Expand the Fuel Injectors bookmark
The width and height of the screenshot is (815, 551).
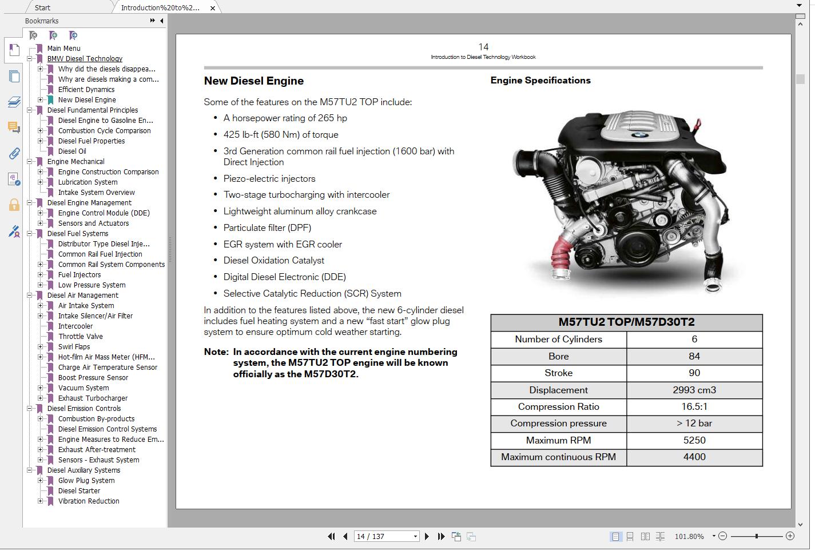click(41, 275)
